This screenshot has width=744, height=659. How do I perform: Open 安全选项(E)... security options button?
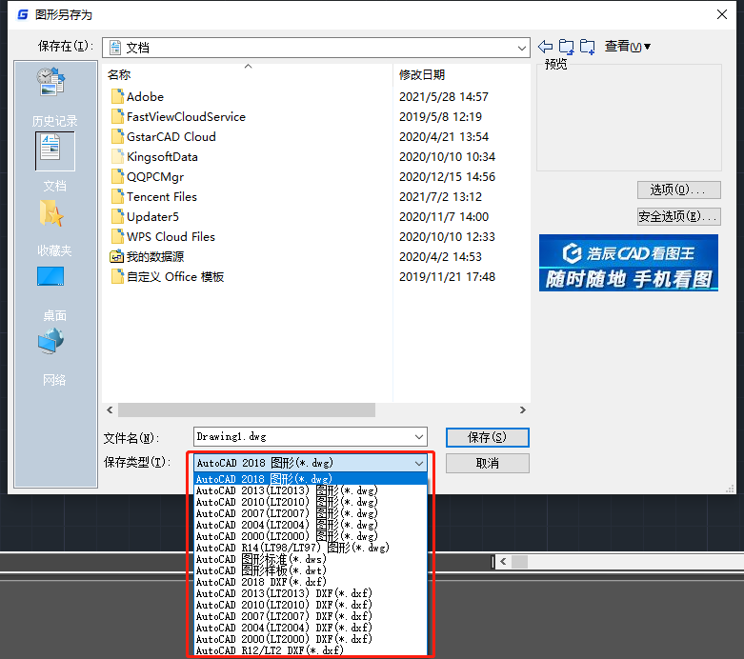tap(678, 216)
